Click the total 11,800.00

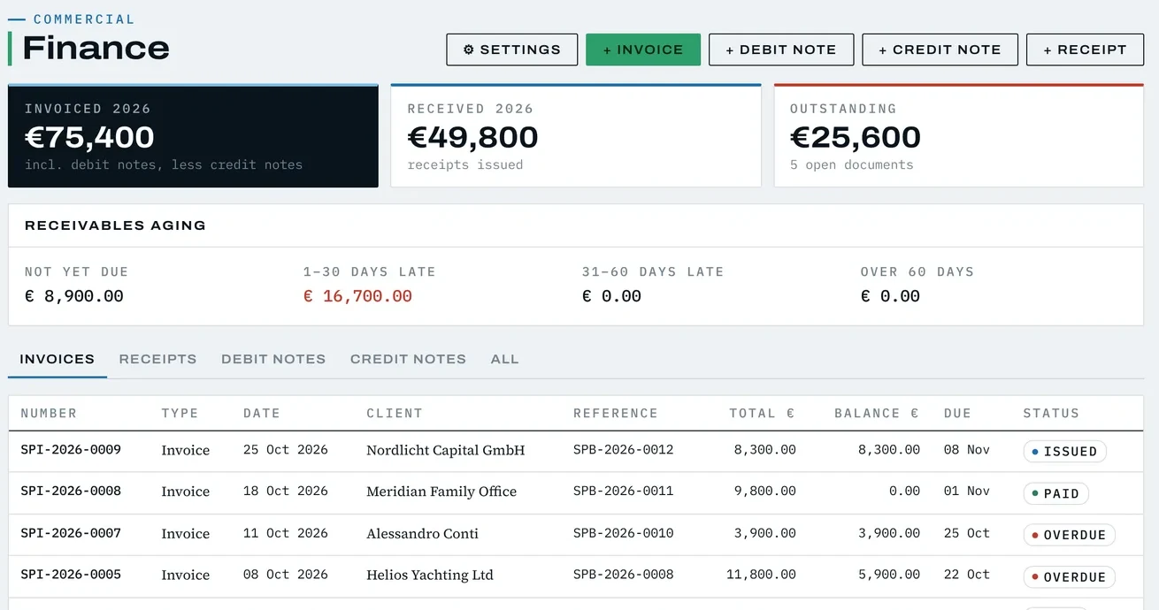click(x=761, y=575)
